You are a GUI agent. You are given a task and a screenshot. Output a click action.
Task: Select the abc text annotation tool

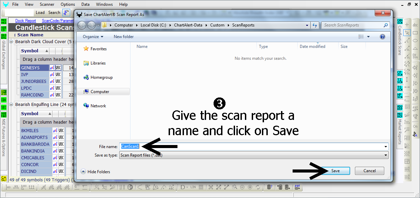[x=415, y=25]
